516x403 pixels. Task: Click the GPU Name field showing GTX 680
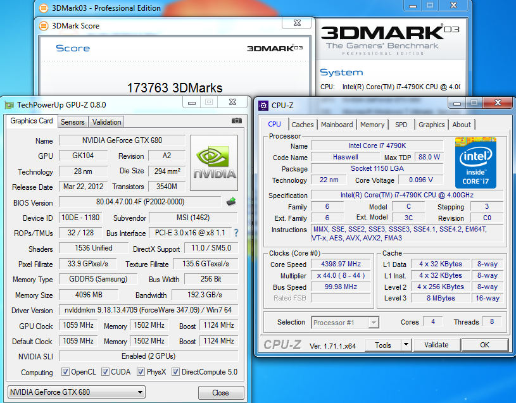(122, 140)
